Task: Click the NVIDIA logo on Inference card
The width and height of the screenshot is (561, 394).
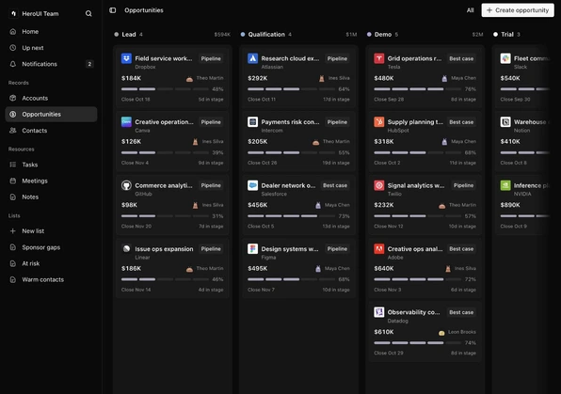Action: [505, 185]
